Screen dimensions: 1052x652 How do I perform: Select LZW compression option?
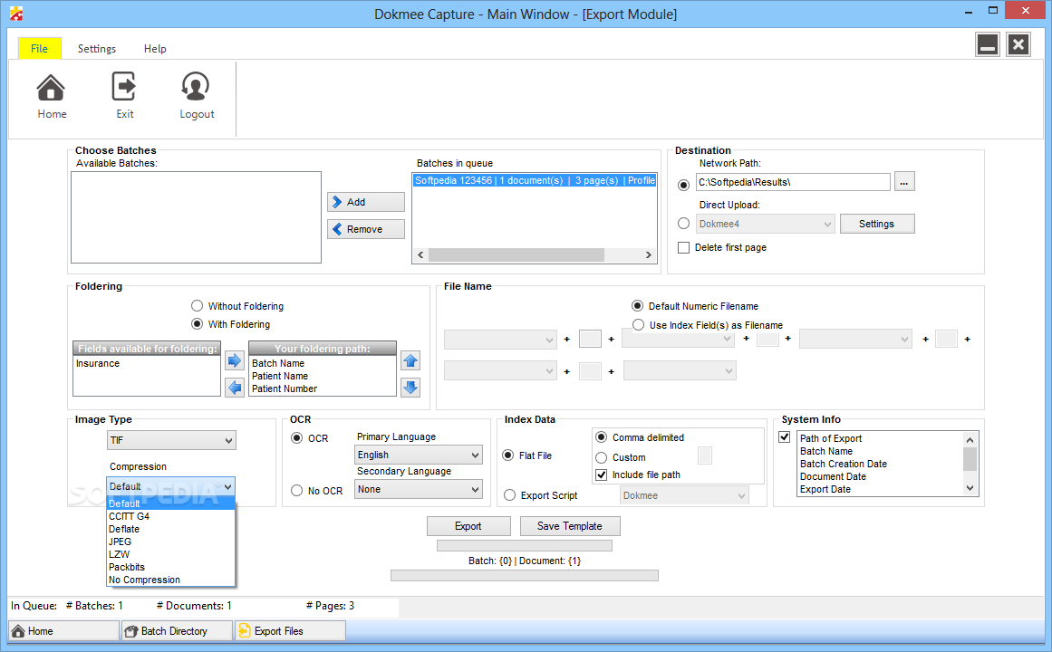pos(171,554)
